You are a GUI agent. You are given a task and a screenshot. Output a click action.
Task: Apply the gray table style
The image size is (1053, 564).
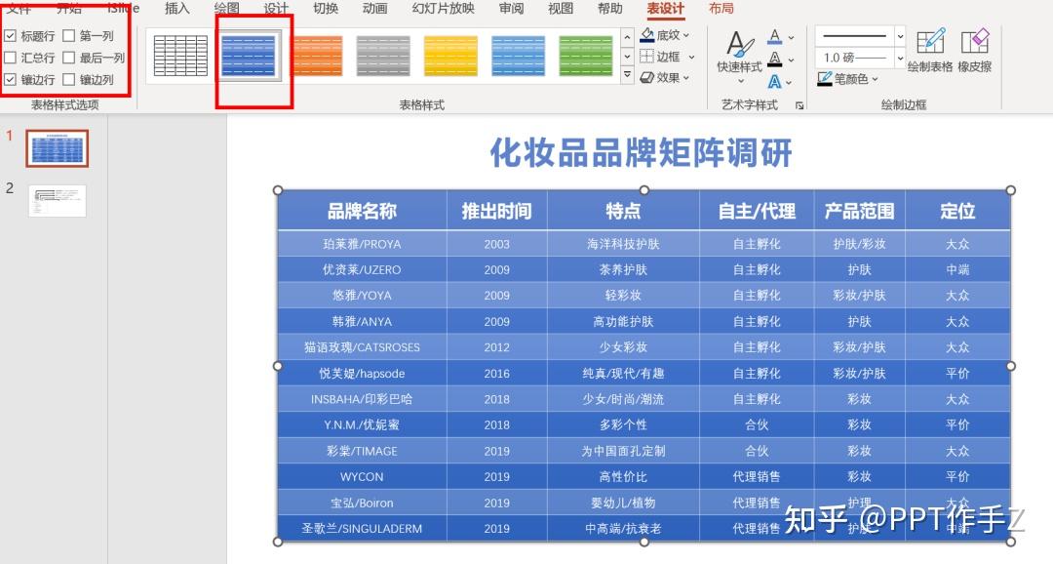[x=383, y=56]
